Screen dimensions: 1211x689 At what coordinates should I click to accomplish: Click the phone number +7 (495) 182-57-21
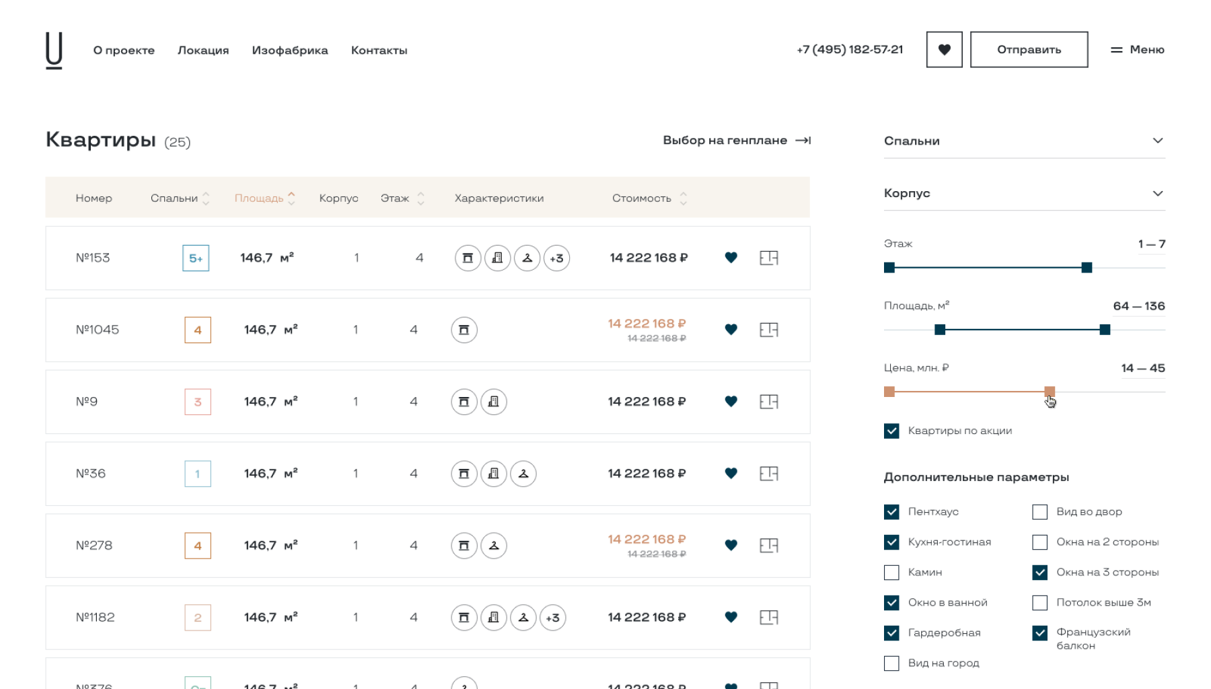(x=850, y=50)
